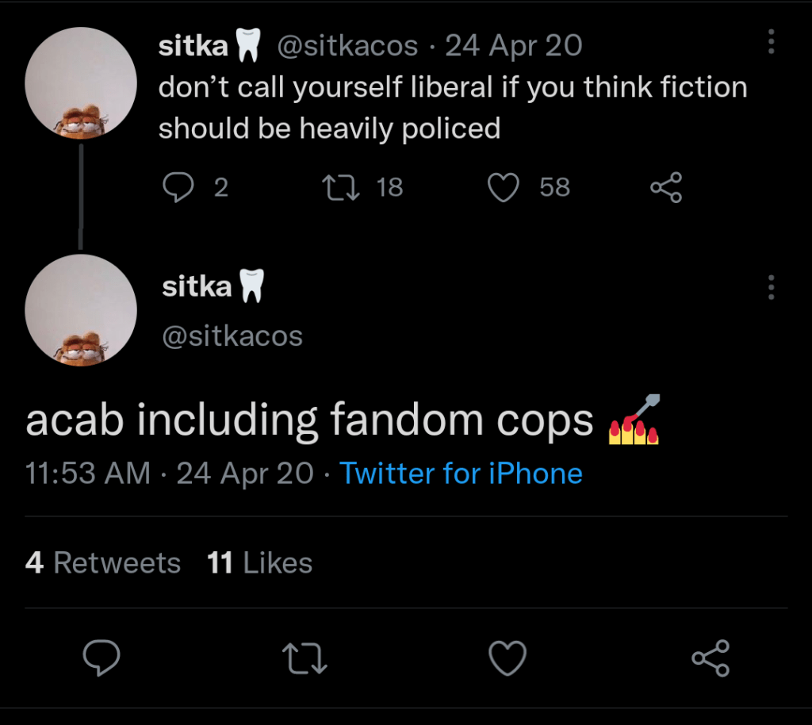
Task: View the 11 Likes list
Action: 259,563
